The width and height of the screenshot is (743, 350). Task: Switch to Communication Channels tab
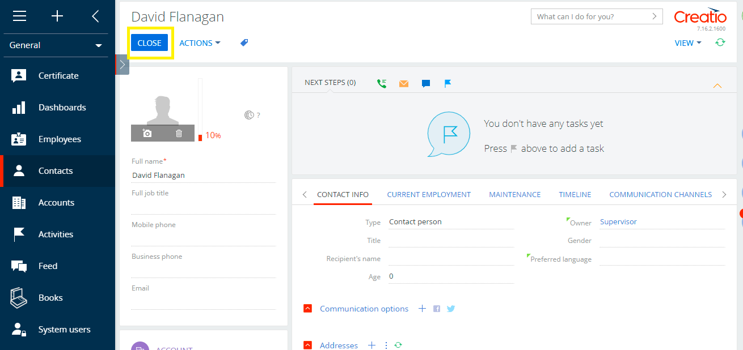click(x=660, y=194)
